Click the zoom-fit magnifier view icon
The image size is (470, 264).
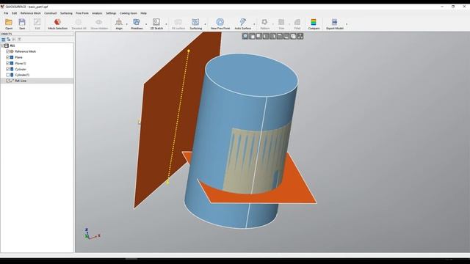(x=245, y=36)
